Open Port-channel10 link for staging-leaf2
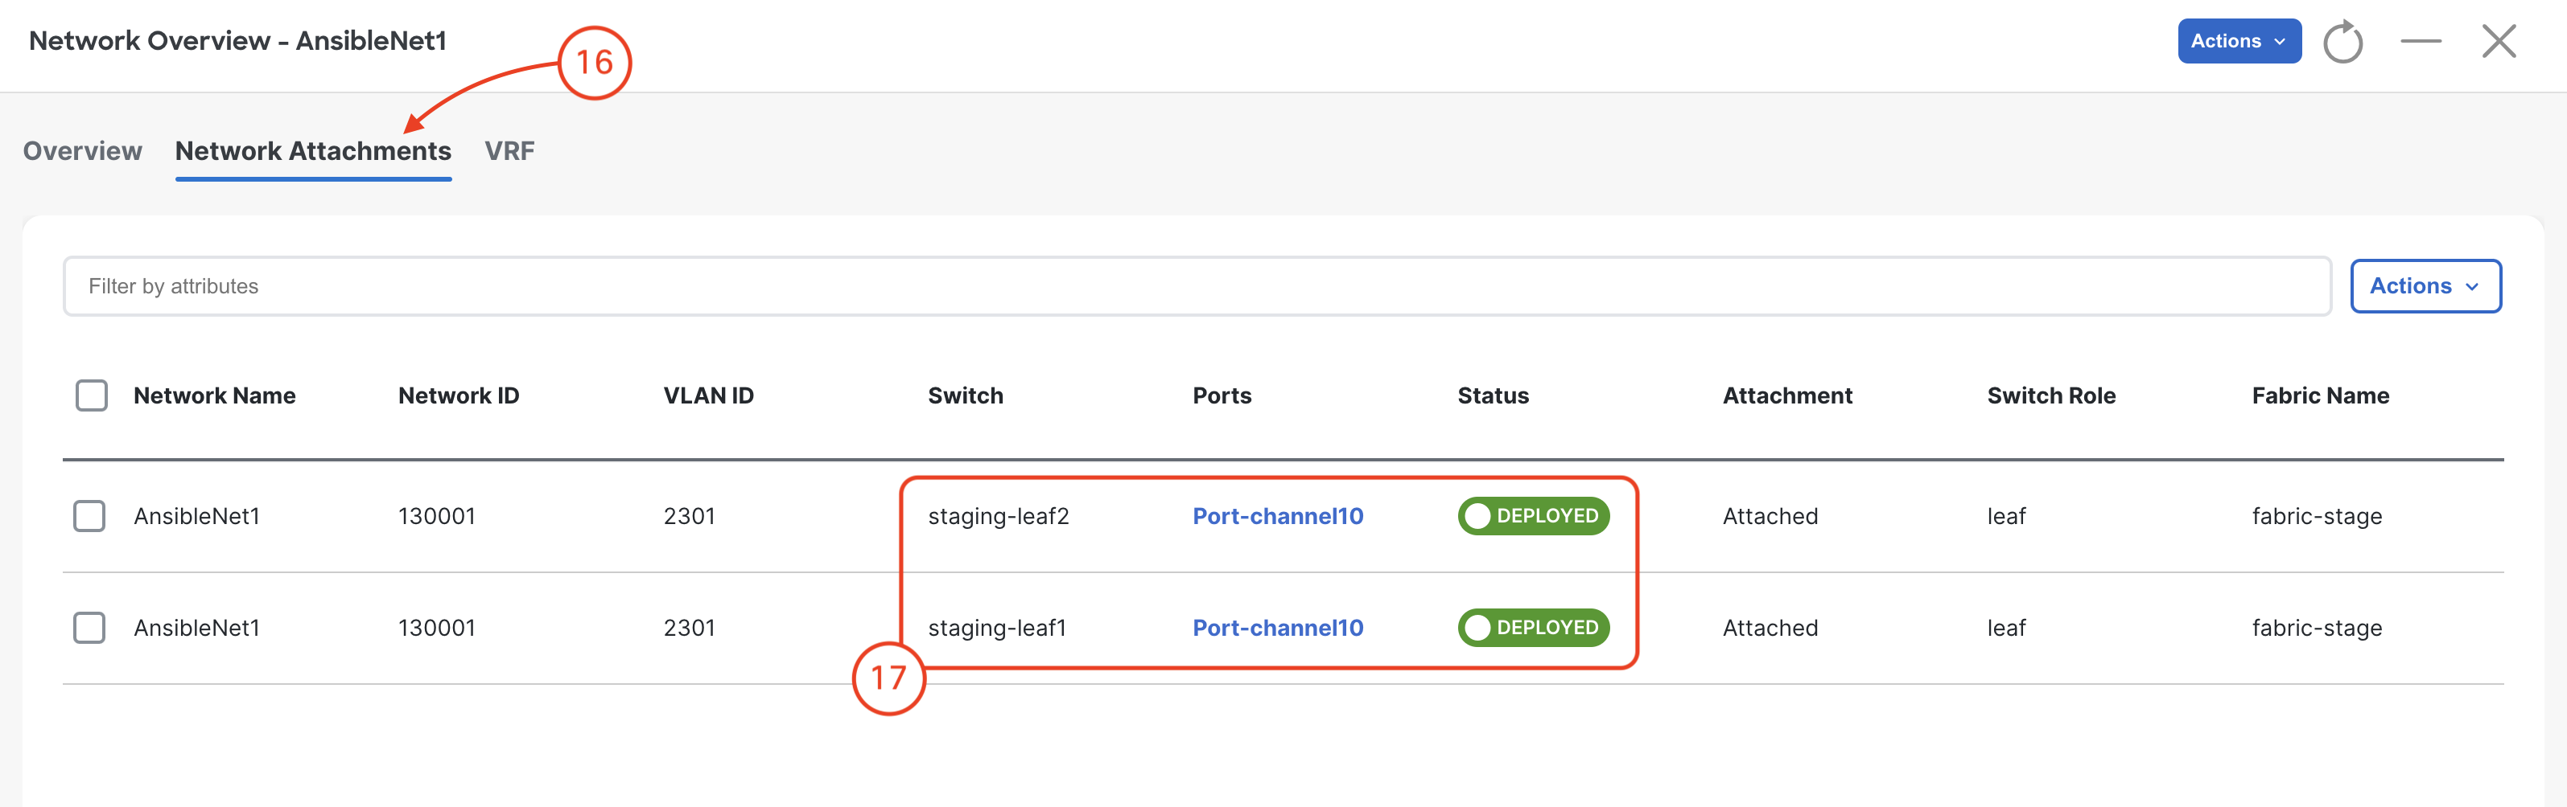The width and height of the screenshot is (2567, 807). pos(1278,517)
